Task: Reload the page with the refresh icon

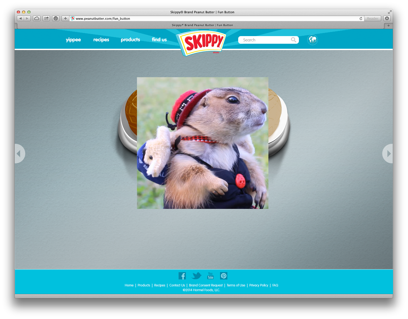Action: coord(361,18)
